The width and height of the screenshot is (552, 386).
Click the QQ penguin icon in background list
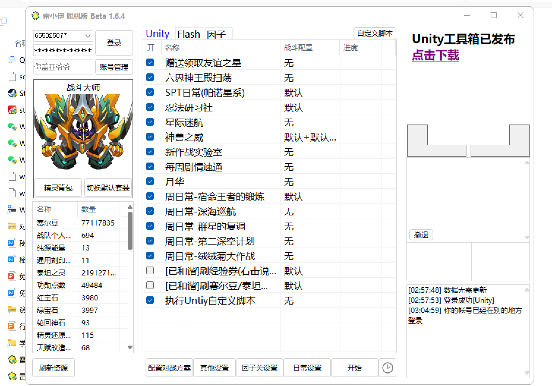point(12,60)
